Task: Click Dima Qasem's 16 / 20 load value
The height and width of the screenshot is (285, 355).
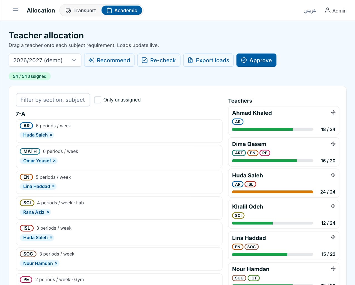Action: point(328,161)
